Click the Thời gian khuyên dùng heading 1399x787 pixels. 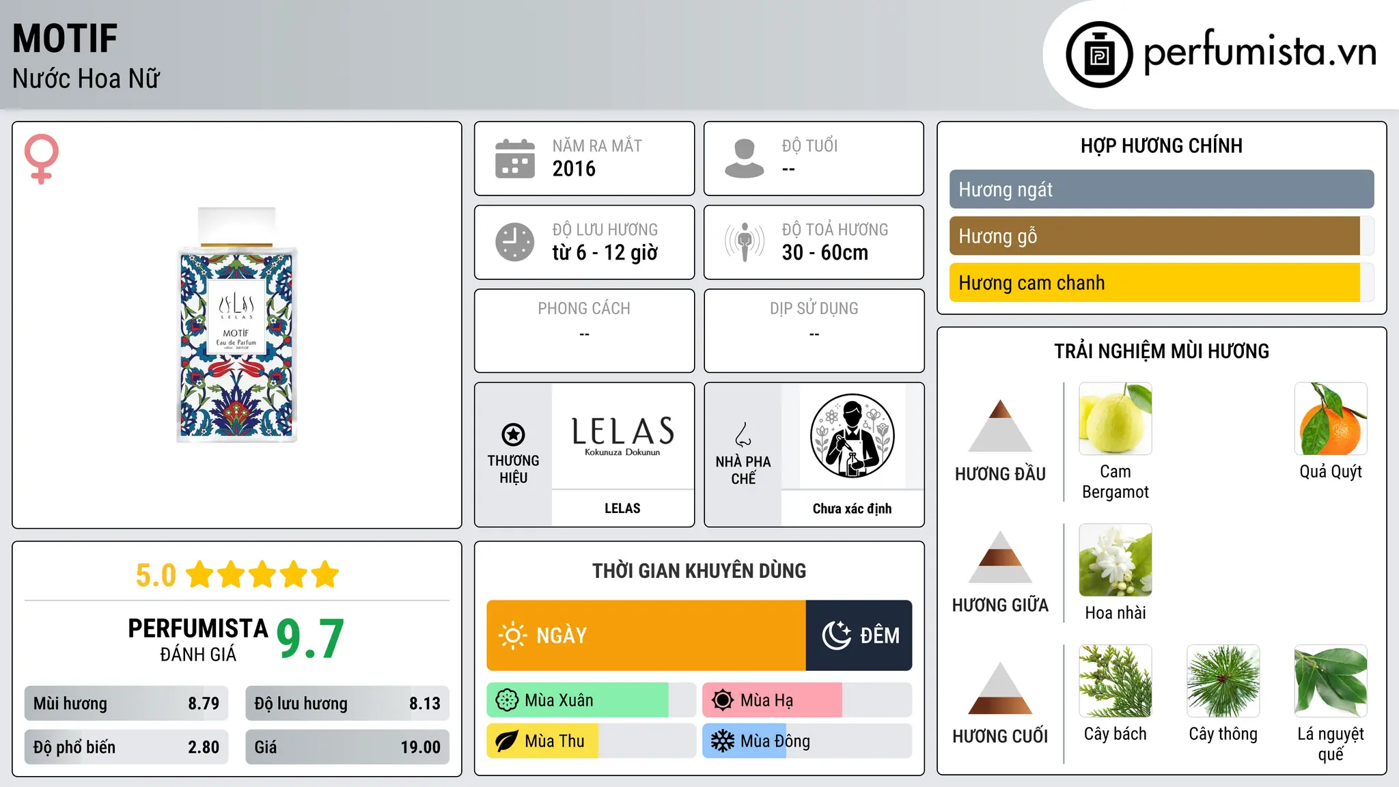pyautogui.click(x=699, y=570)
